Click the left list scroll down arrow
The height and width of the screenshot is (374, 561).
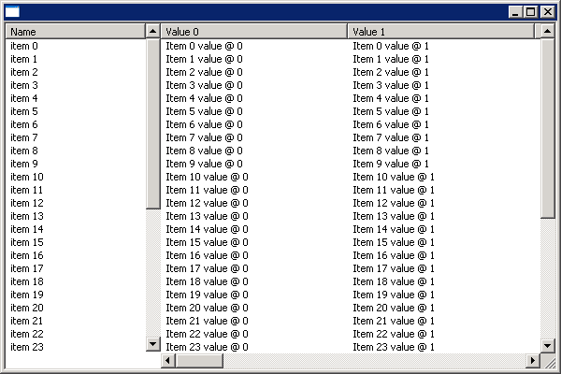tap(153, 344)
